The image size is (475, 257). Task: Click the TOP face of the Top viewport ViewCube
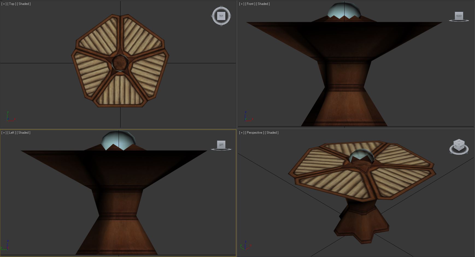(x=221, y=16)
